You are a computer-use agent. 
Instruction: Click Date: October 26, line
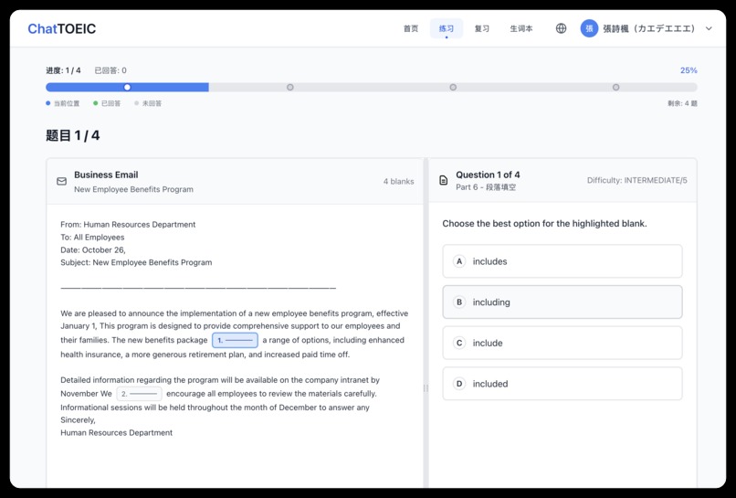pos(93,250)
